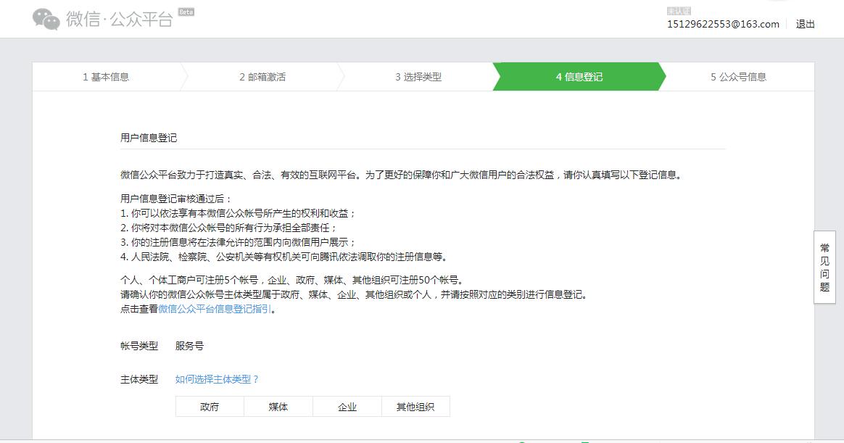This screenshot has height=443, width=844.
Task: Open the 如何选择主体类型 help link
Action: (x=217, y=378)
